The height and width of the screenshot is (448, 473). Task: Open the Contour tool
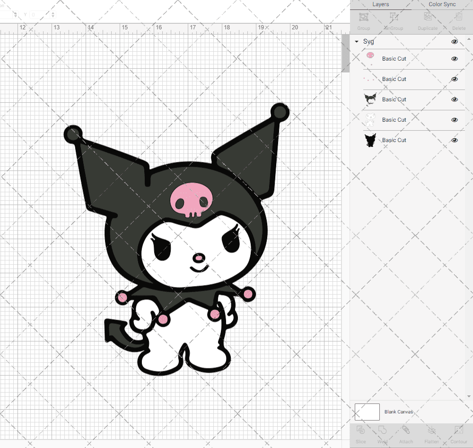pos(459,434)
